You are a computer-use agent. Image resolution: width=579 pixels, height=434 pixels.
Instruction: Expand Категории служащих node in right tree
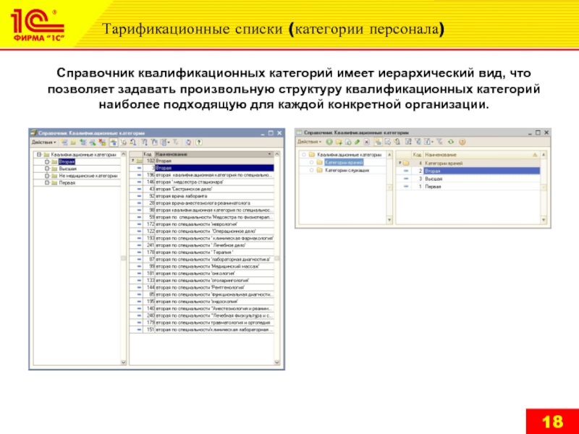click(312, 170)
